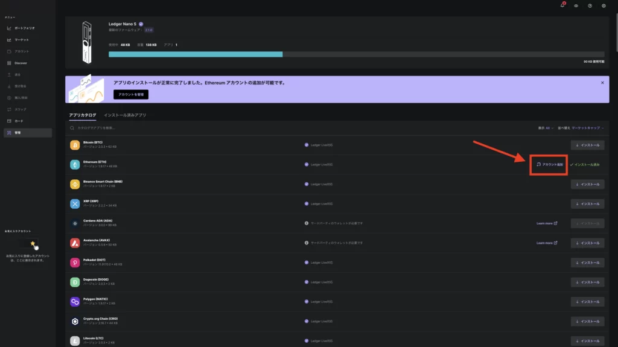Click the Ledger Nano S device name
The width and height of the screenshot is (618, 347).
tap(123, 24)
